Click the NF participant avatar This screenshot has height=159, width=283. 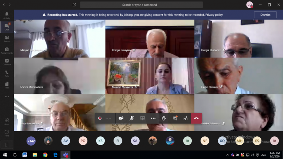tap(205, 141)
